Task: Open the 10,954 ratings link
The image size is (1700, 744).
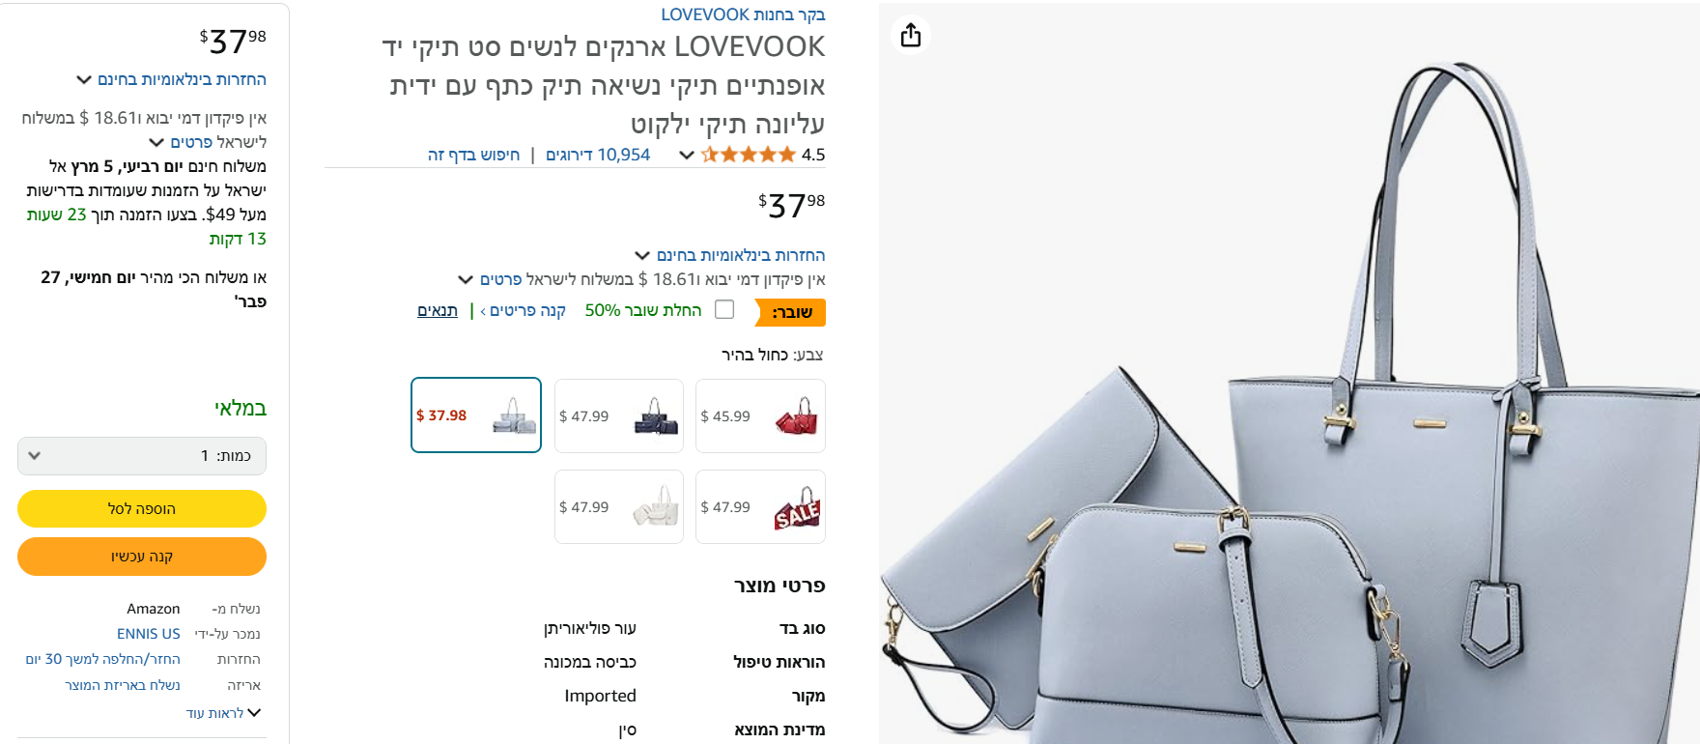Action: click(598, 155)
